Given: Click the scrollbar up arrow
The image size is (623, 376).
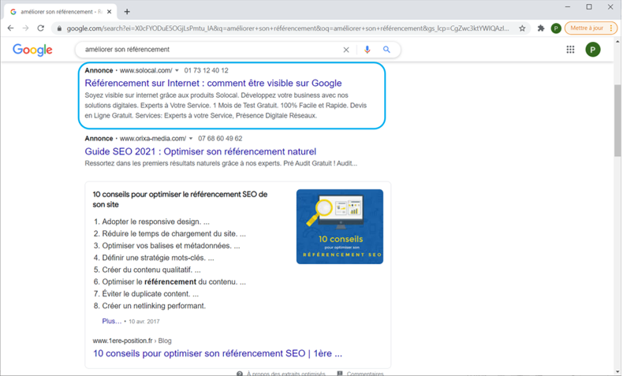Looking at the screenshot, I should tap(617, 41).
